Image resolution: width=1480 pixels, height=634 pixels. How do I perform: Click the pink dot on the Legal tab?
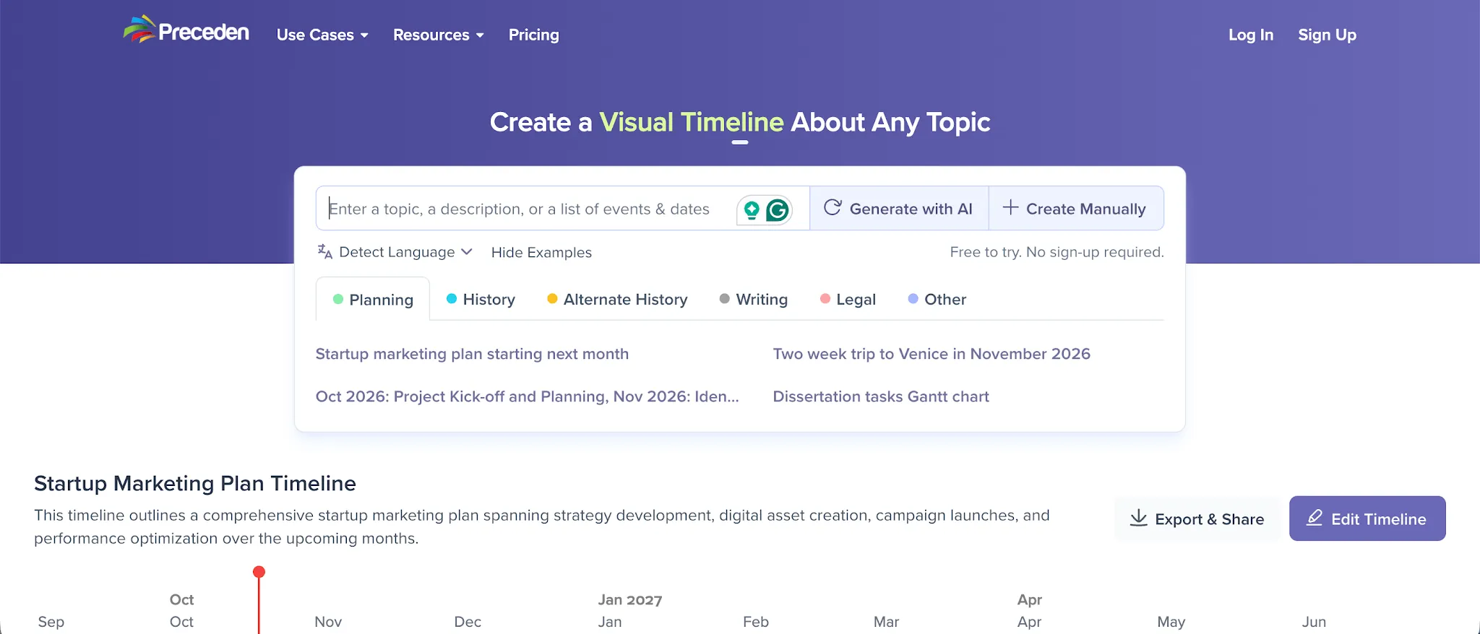[825, 298]
